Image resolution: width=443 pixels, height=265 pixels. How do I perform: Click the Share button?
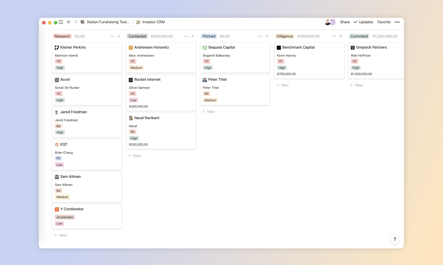[x=345, y=22]
